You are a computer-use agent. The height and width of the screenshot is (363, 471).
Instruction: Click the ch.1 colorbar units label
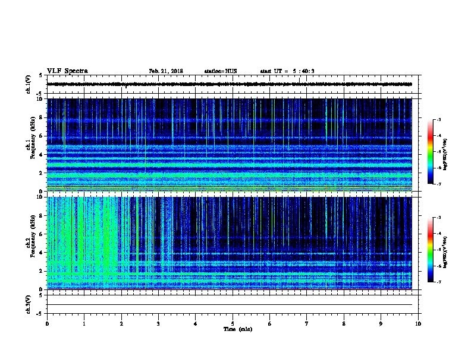coord(445,154)
